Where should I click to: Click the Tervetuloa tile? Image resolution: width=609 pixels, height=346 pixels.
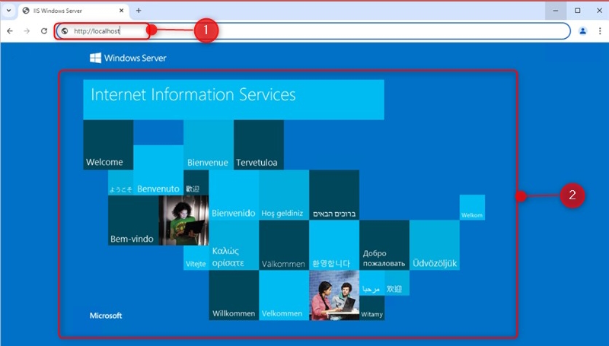tap(259, 144)
